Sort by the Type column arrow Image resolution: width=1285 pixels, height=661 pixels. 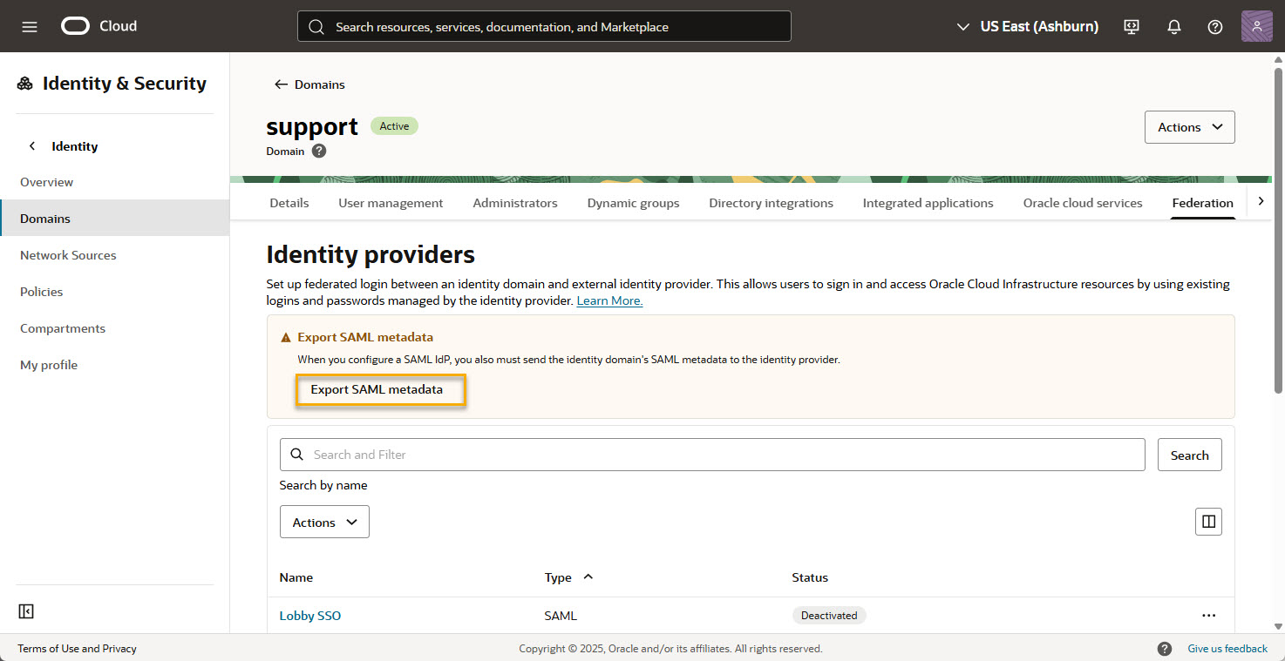coord(588,577)
